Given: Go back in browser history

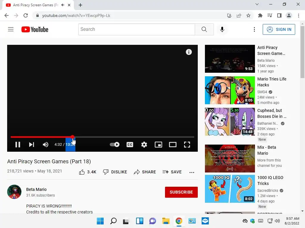Looking at the screenshot, I should tap(7, 15).
